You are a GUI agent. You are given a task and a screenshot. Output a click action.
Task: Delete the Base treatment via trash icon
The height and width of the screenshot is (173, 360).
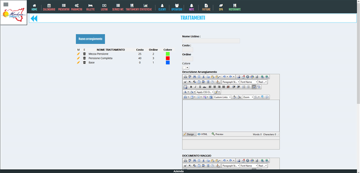coord(84,62)
